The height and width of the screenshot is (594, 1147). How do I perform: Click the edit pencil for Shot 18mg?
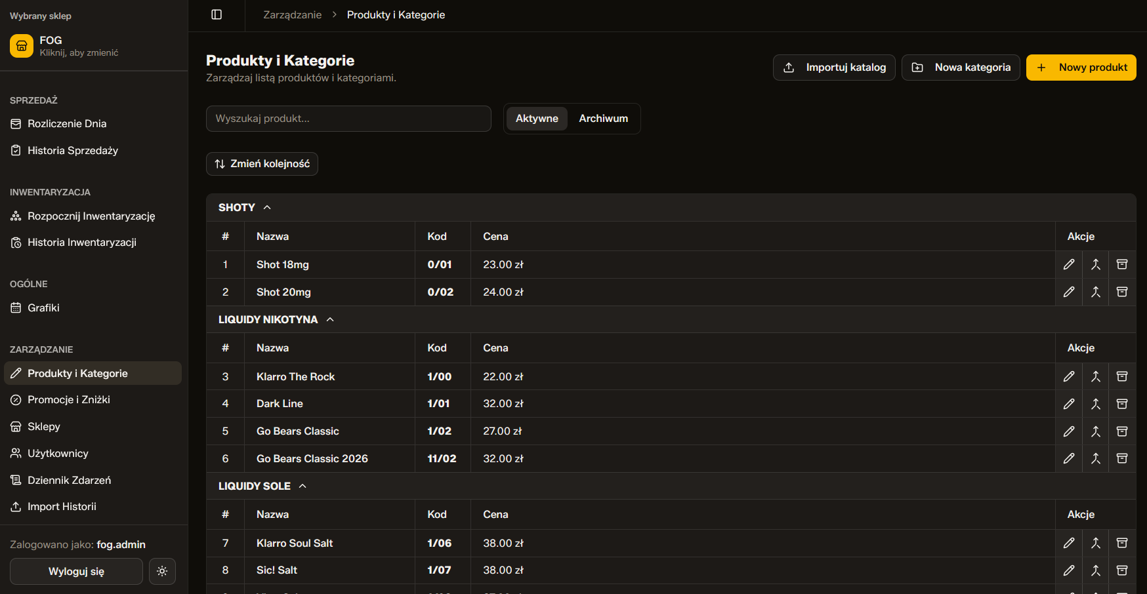(x=1069, y=264)
